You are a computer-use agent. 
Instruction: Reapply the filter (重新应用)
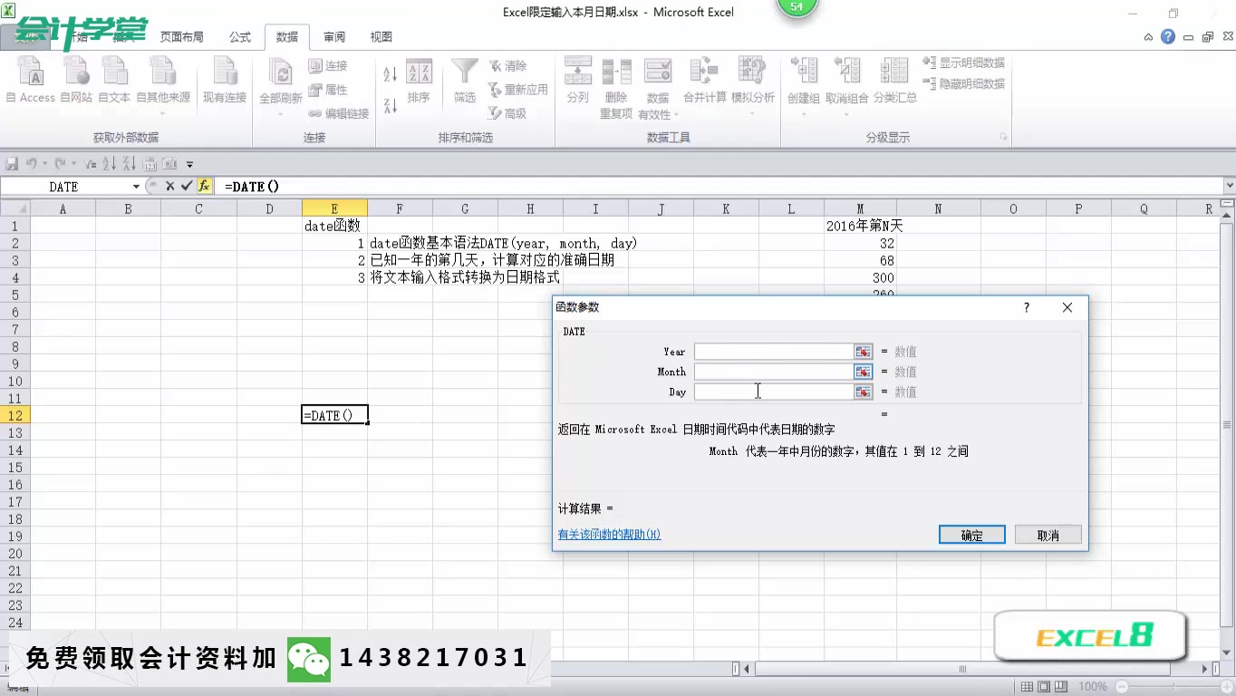[517, 90]
